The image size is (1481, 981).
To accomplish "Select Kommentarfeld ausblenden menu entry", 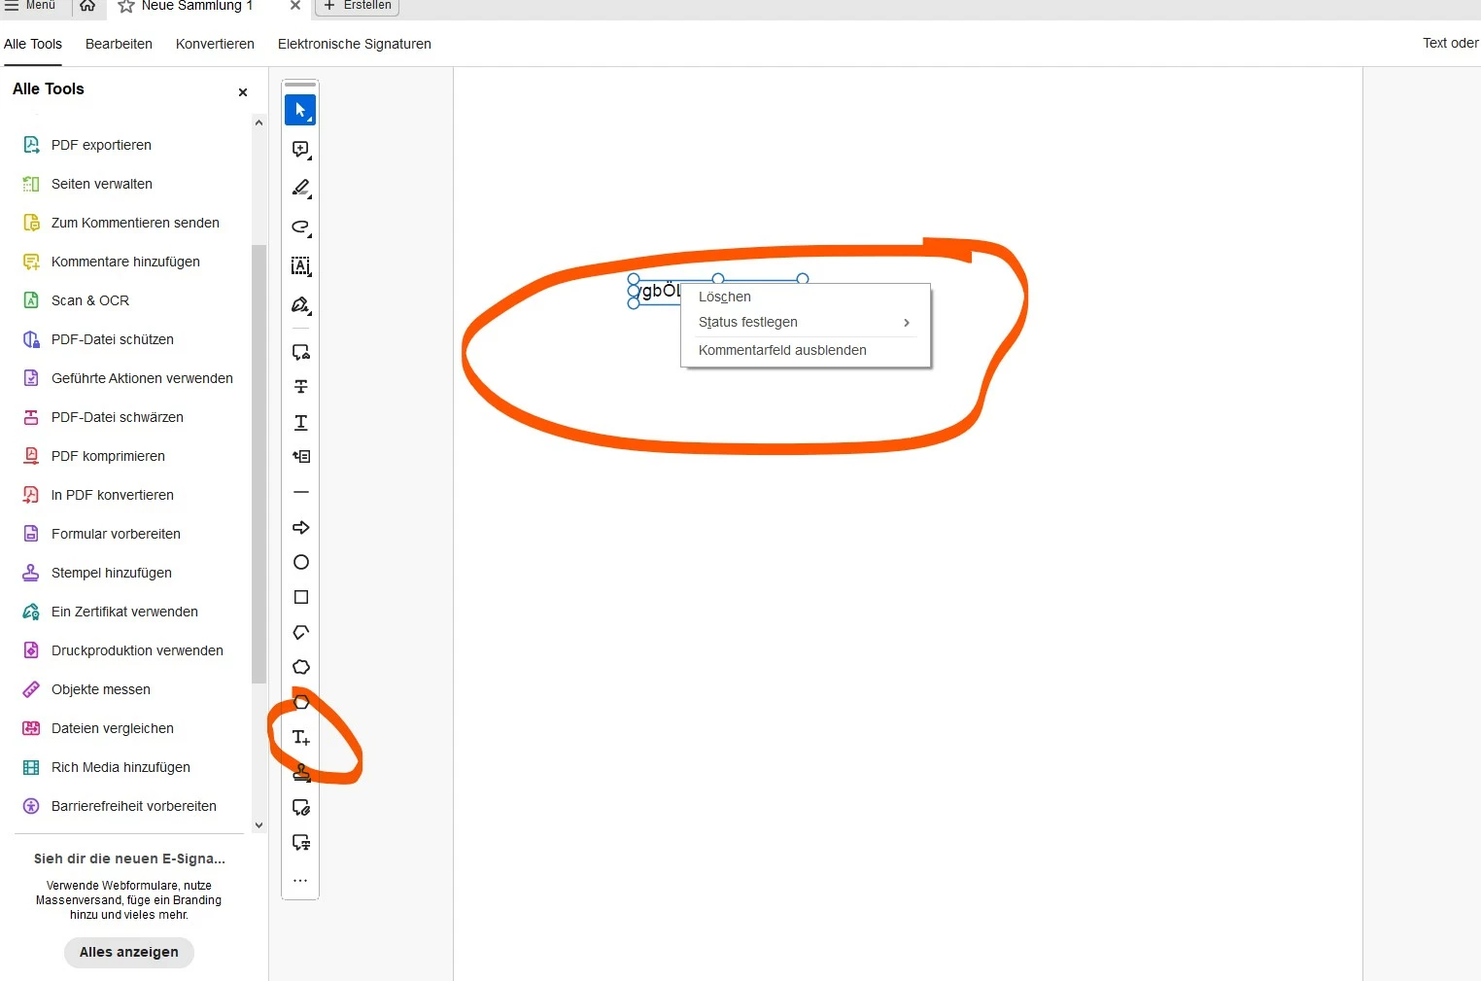I will point(807,350).
